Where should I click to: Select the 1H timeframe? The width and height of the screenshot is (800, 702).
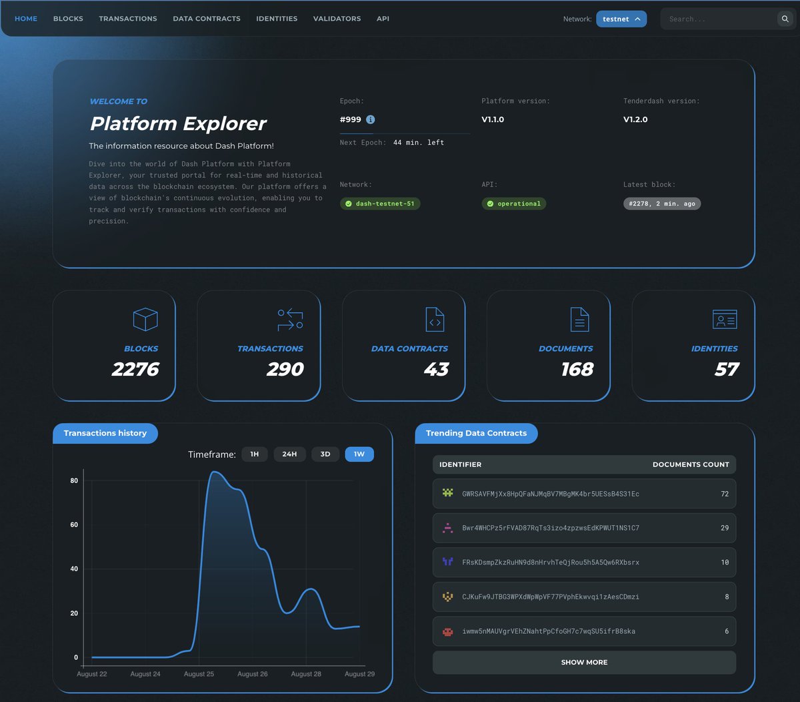coord(255,454)
